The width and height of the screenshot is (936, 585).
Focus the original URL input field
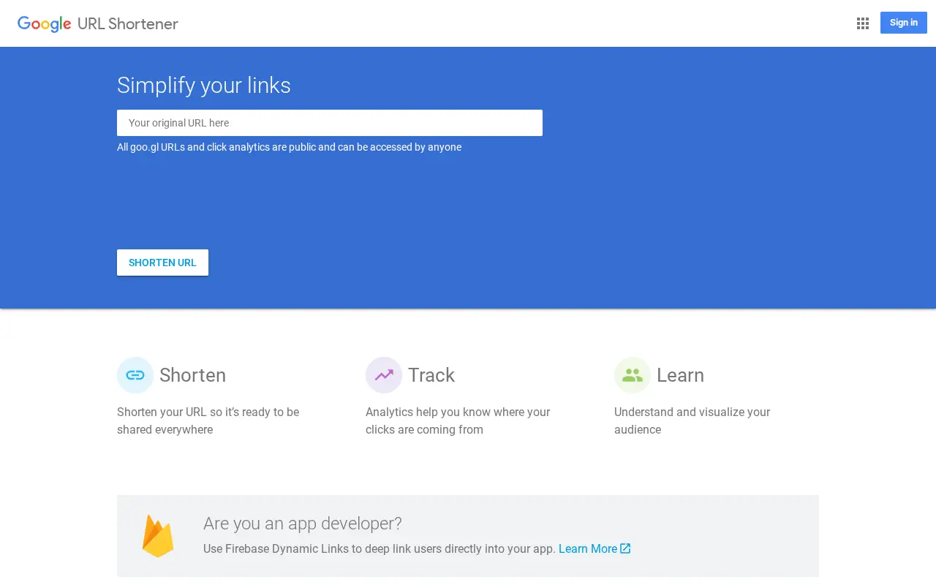point(330,123)
